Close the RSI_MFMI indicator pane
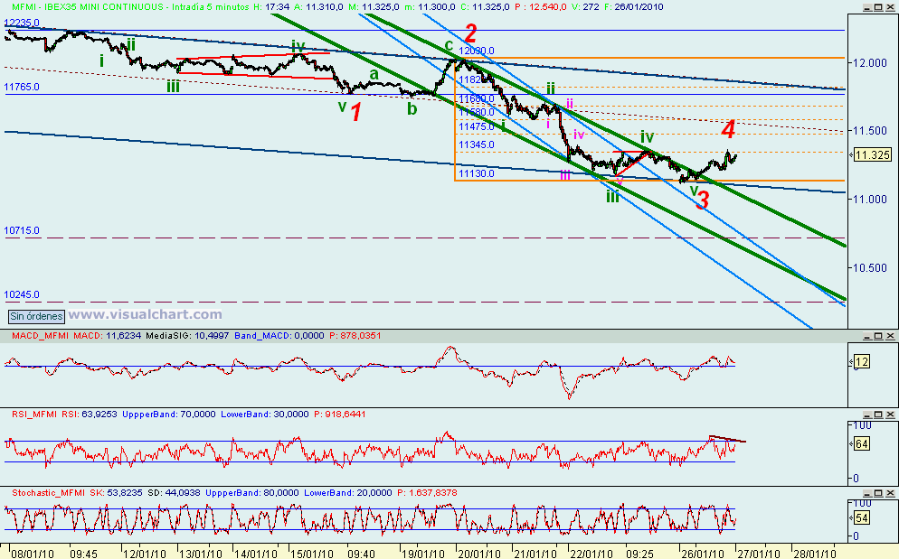The width and height of the screenshot is (899, 559). (x=889, y=415)
